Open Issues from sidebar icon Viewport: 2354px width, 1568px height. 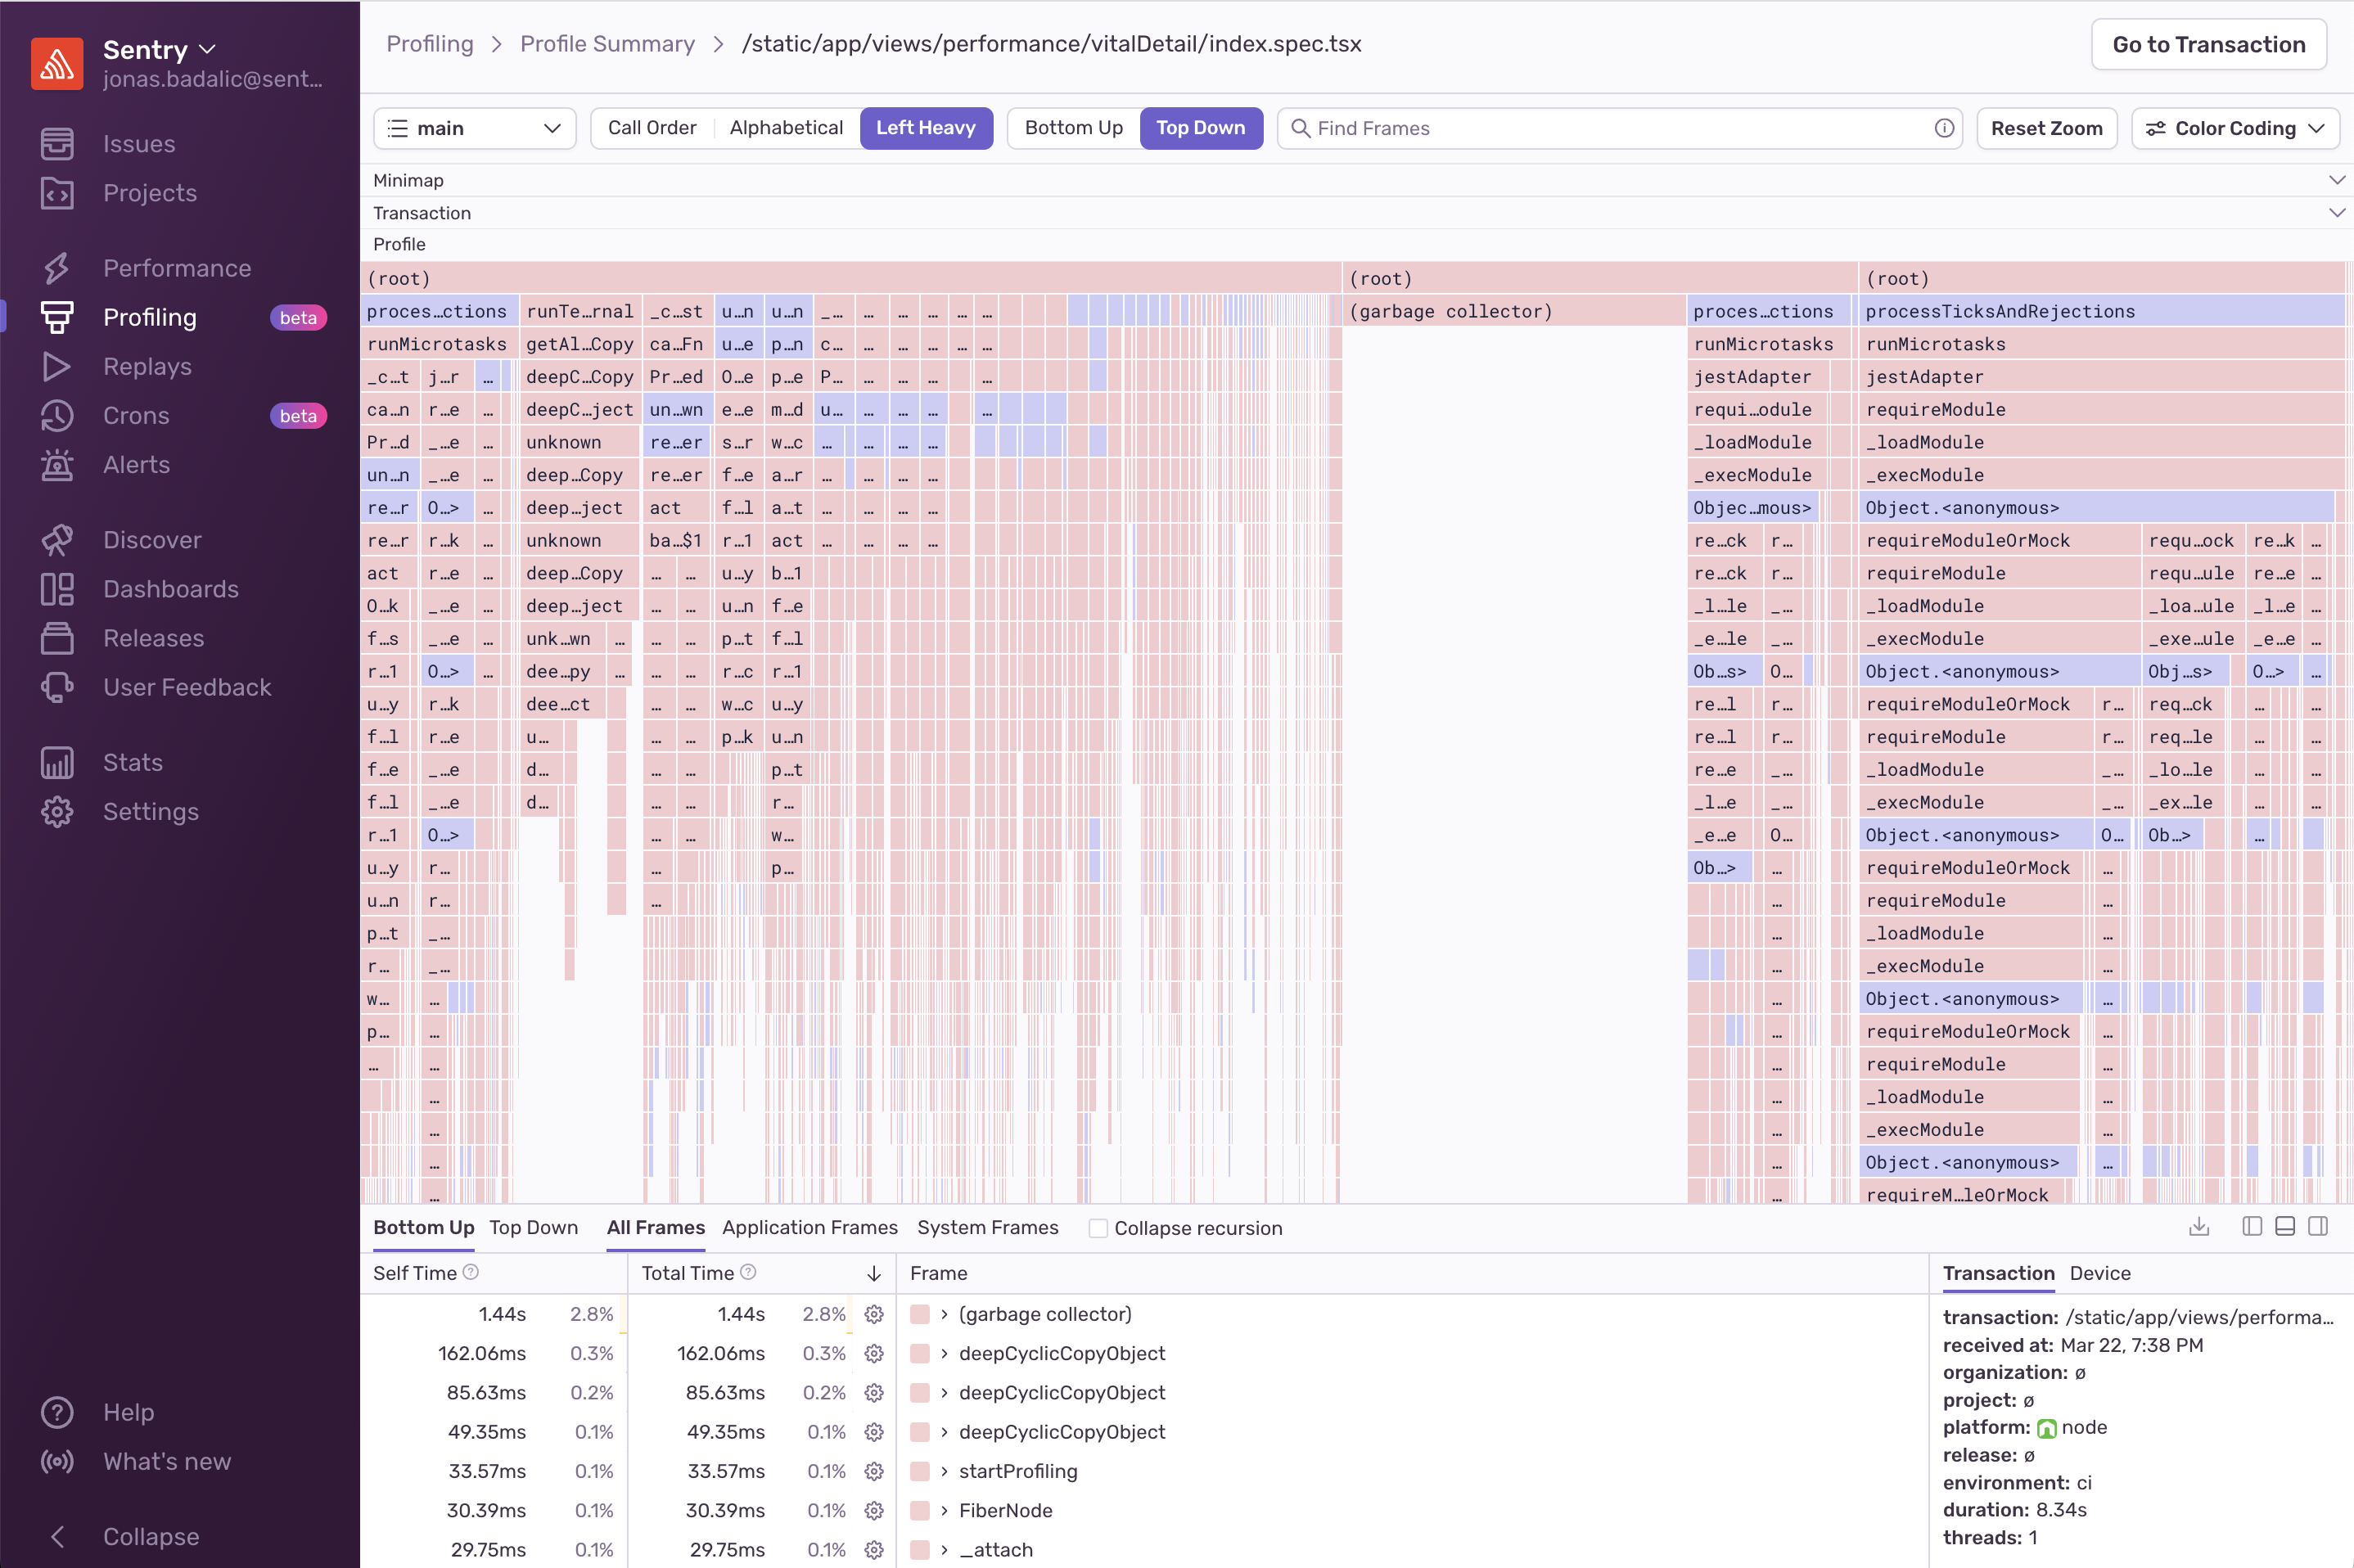tap(57, 144)
